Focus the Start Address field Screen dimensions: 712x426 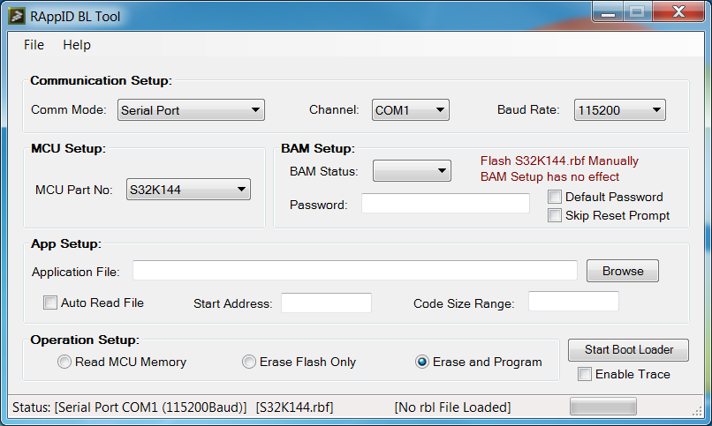(327, 303)
